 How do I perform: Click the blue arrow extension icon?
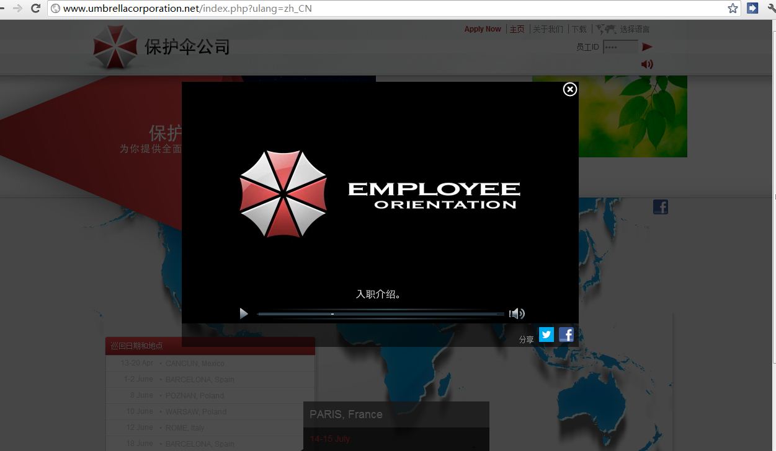click(x=752, y=8)
